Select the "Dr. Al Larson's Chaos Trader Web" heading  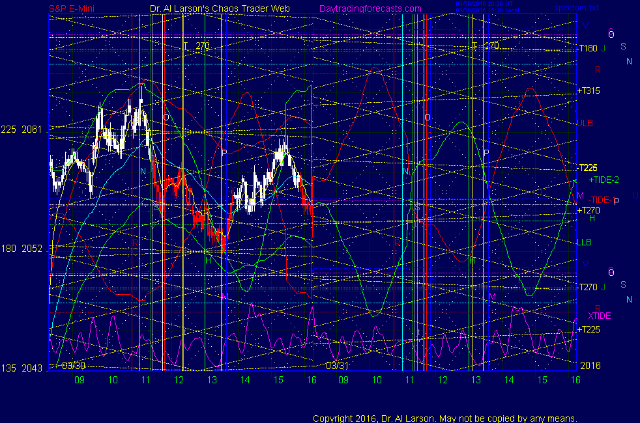pyautogui.click(x=220, y=8)
